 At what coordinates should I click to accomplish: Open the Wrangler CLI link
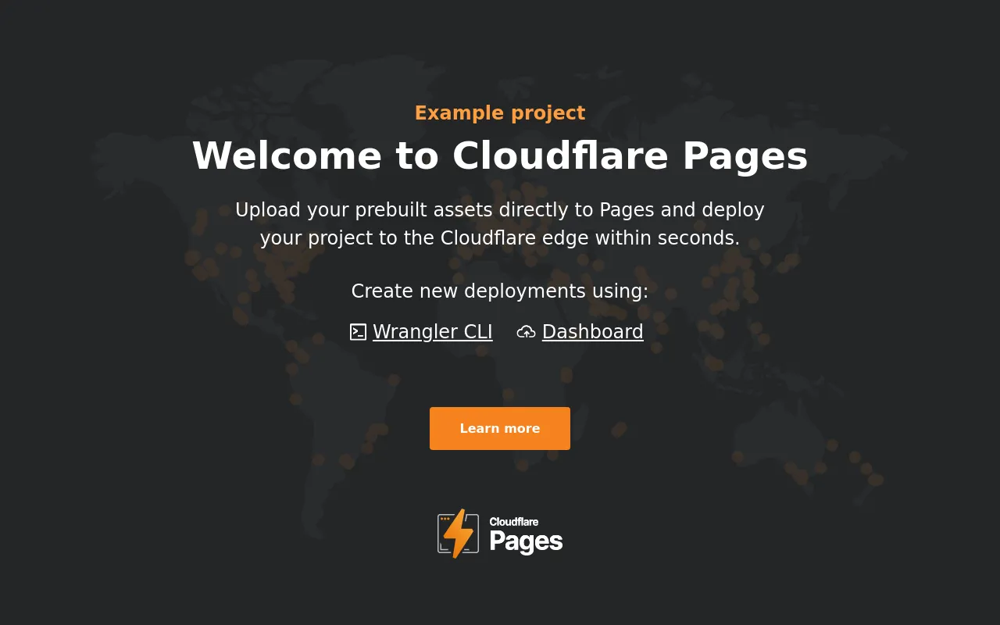(432, 332)
